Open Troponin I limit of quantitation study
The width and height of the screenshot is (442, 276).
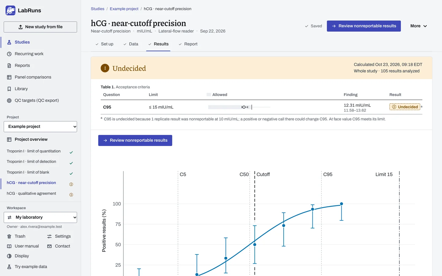click(34, 151)
